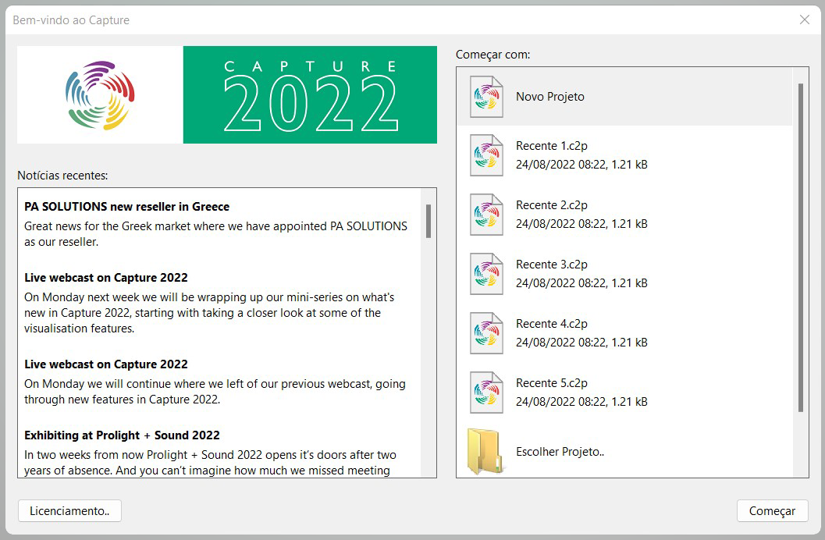Select the Recente 2.c2p file name

[x=551, y=205]
